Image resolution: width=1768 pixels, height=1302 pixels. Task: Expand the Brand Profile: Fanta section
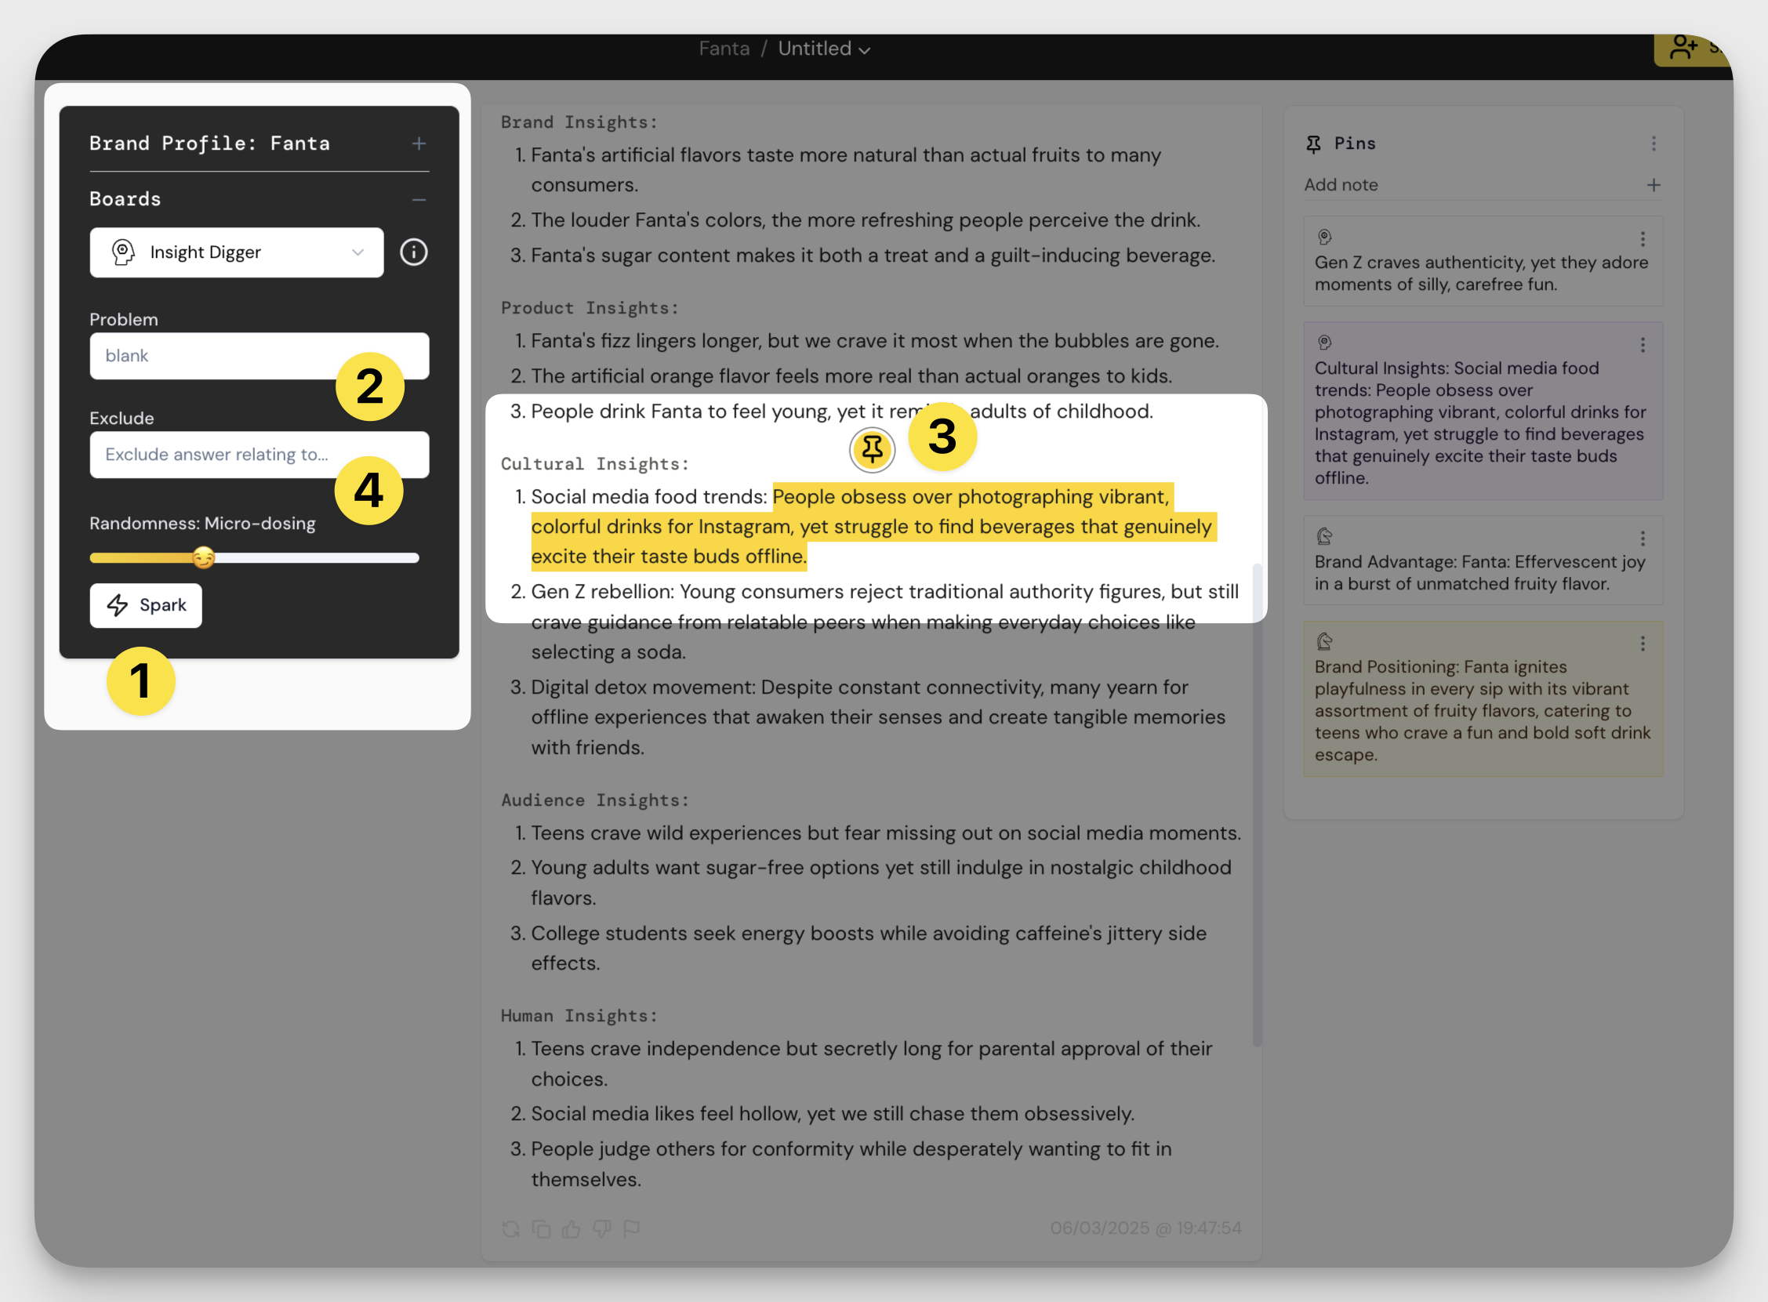pyautogui.click(x=419, y=143)
